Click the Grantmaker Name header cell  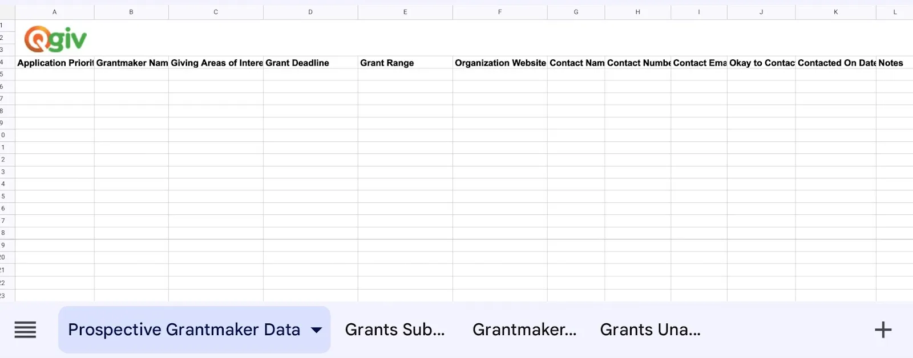click(x=131, y=63)
